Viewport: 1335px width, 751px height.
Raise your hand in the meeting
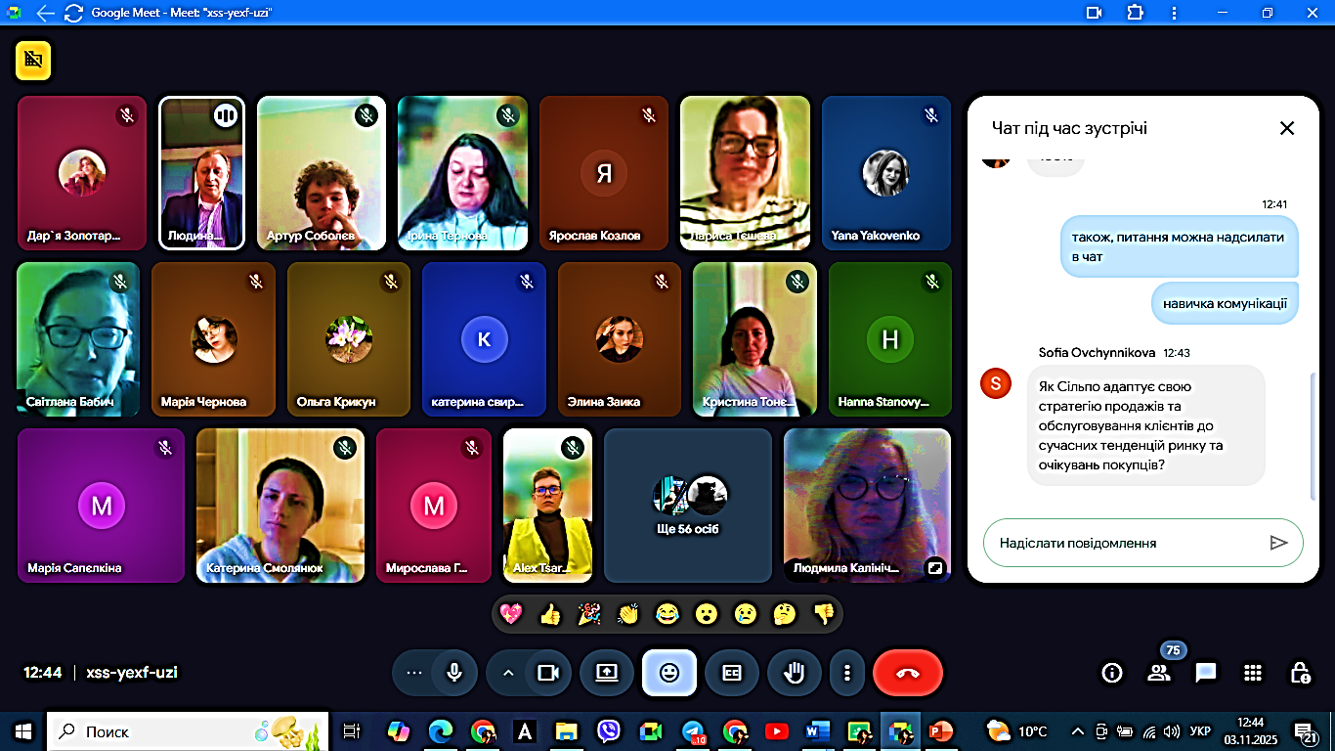coord(795,673)
